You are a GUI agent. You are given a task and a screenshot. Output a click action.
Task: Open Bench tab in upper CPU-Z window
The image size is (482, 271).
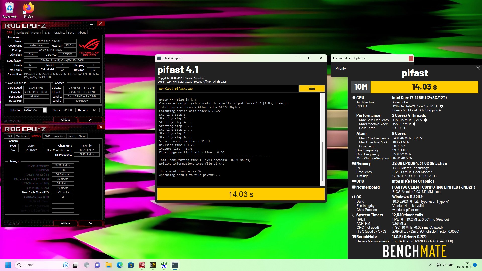coord(72,33)
